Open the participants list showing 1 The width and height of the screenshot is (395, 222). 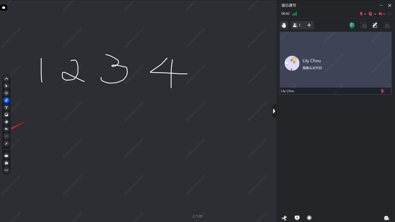tap(297, 25)
